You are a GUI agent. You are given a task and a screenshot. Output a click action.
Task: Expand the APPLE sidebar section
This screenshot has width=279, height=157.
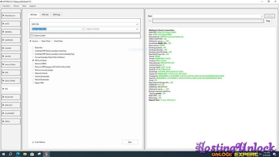click(x=11, y=122)
